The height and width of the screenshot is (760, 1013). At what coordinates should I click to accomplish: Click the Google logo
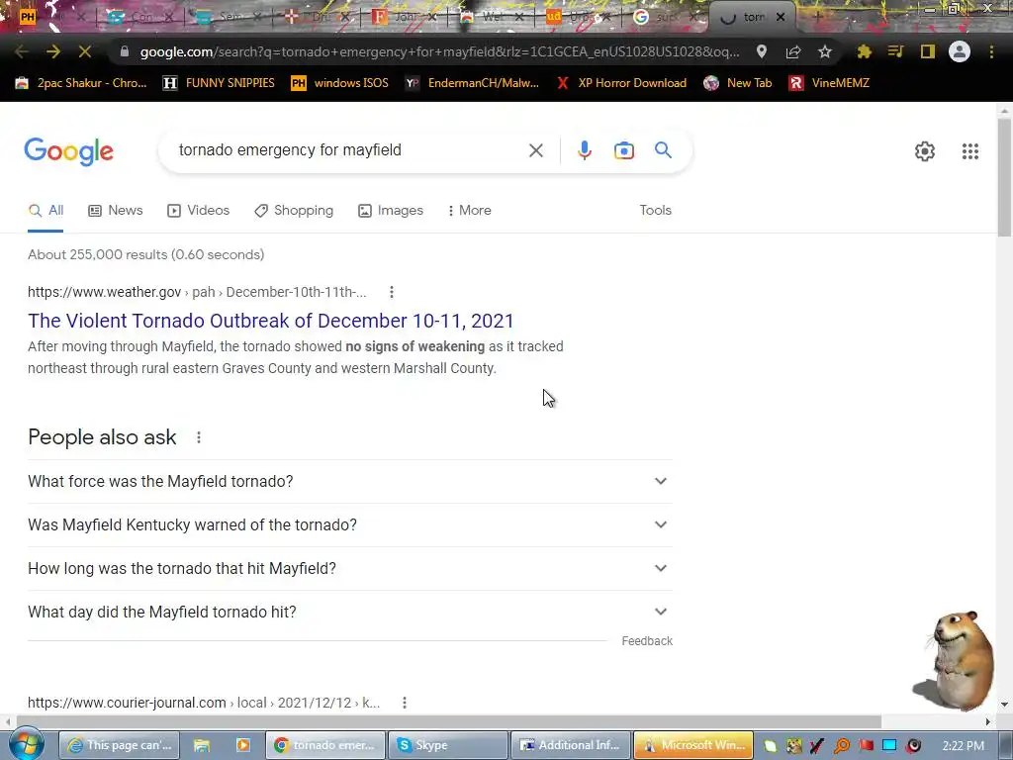(68, 151)
